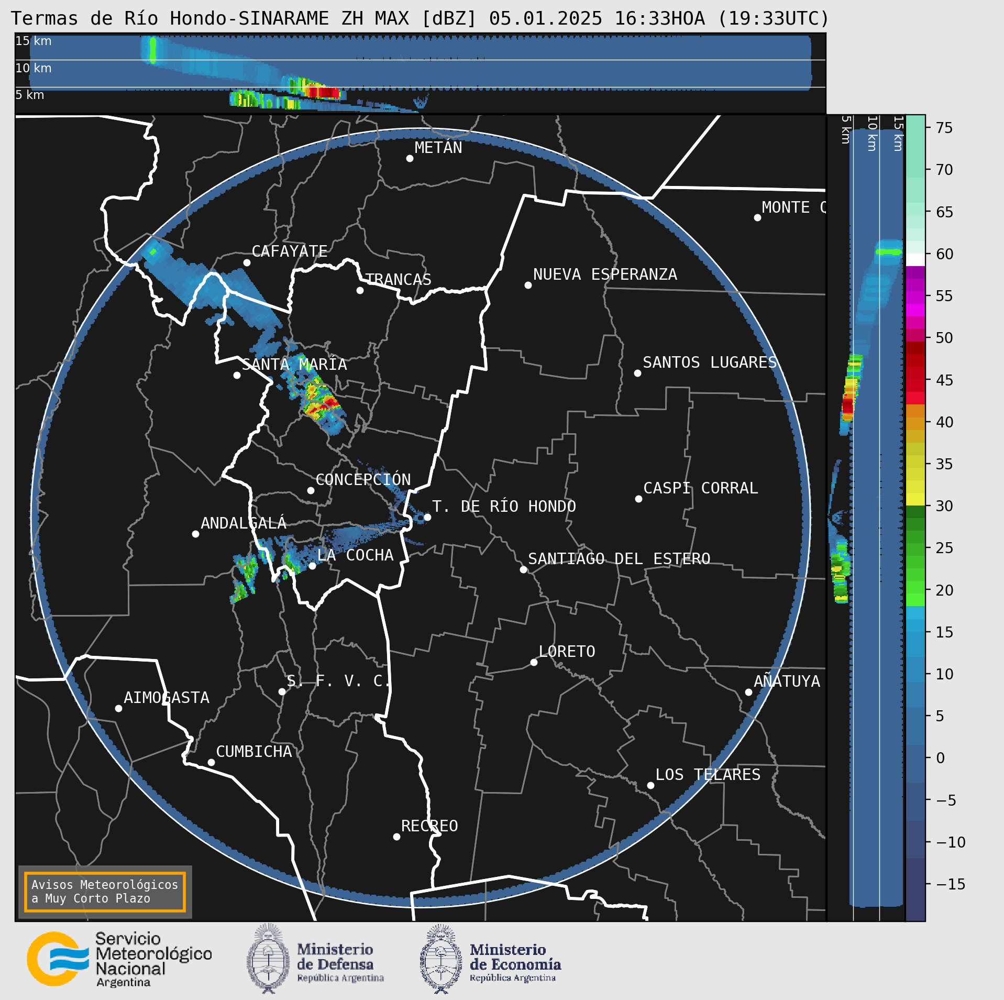1004x1000 pixels.
Task: Click the "15 km" label in top cross-section
Action: tap(34, 41)
